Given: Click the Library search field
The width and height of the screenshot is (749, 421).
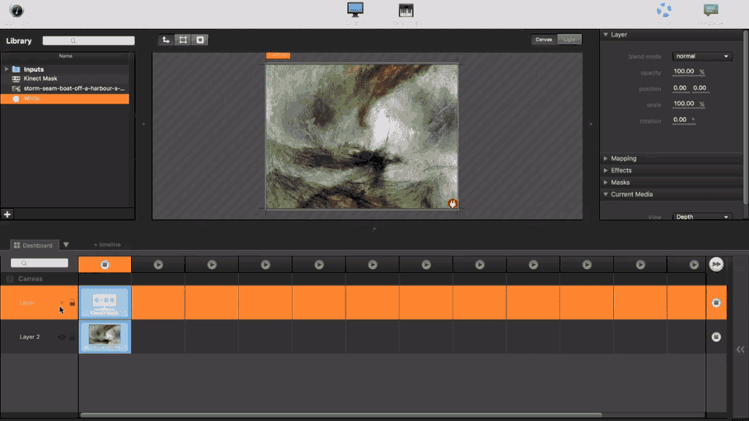Looking at the screenshot, I should 88,41.
